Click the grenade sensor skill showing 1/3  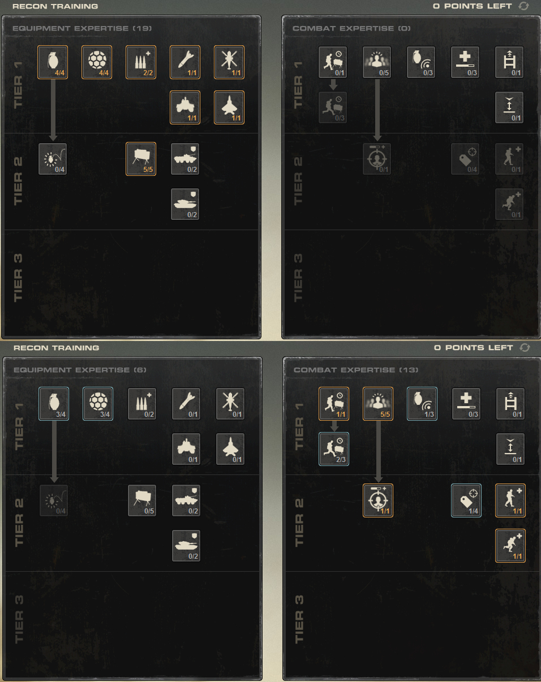pyautogui.click(x=422, y=404)
